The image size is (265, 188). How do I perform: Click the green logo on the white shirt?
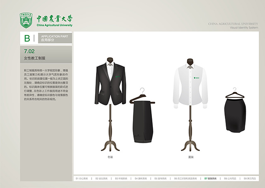pyautogui.click(x=195, y=77)
